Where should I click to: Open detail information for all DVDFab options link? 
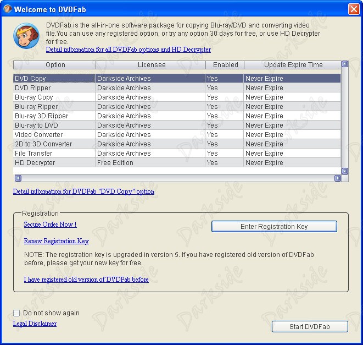(129, 50)
